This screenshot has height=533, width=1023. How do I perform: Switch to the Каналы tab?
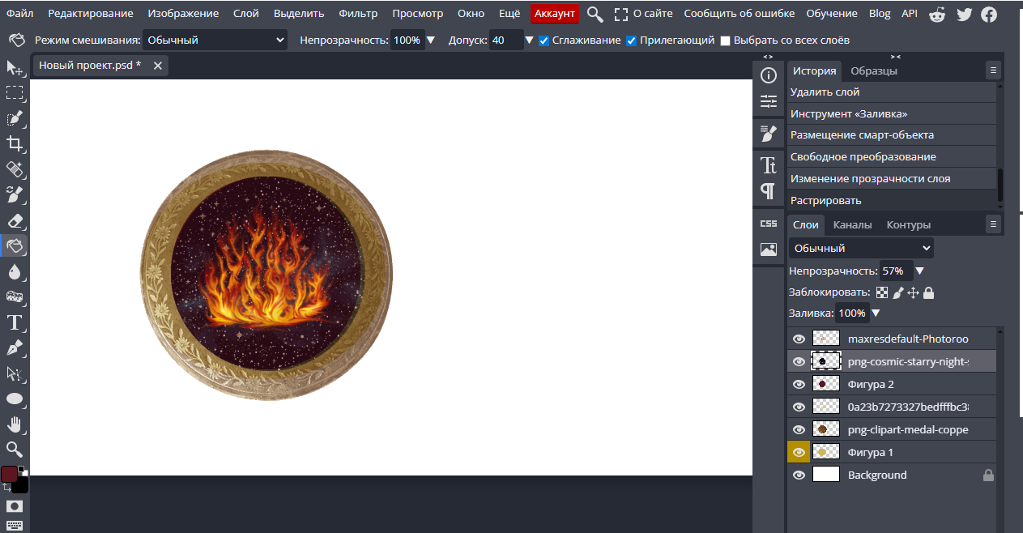coord(853,225)
